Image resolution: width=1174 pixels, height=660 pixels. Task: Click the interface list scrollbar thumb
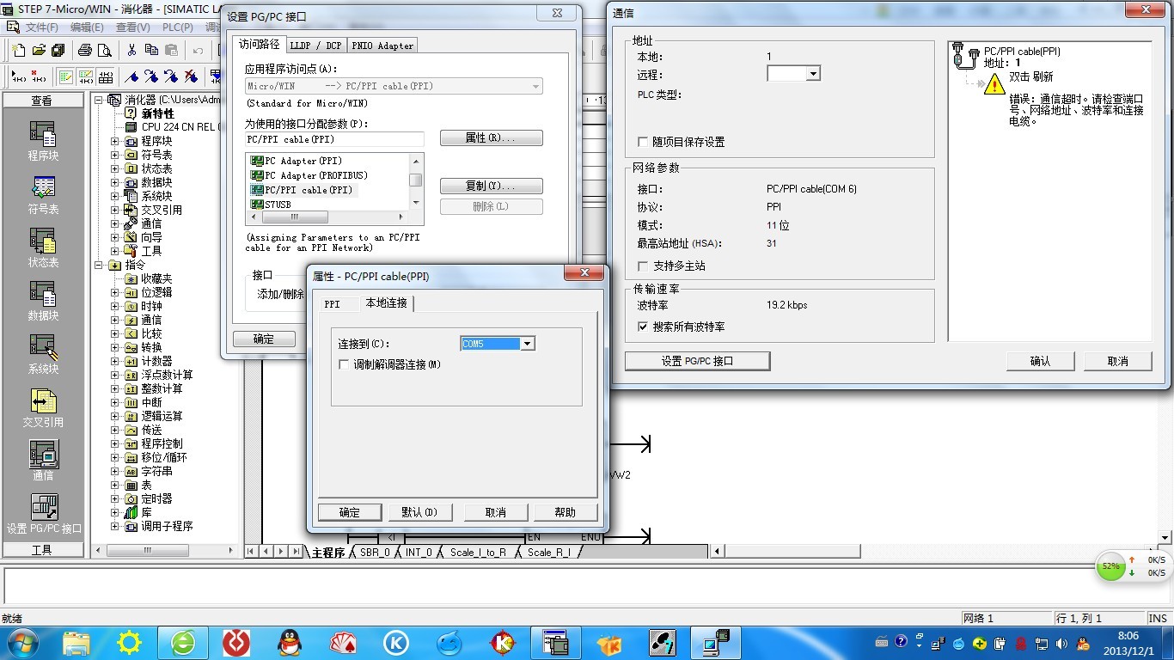416,180
